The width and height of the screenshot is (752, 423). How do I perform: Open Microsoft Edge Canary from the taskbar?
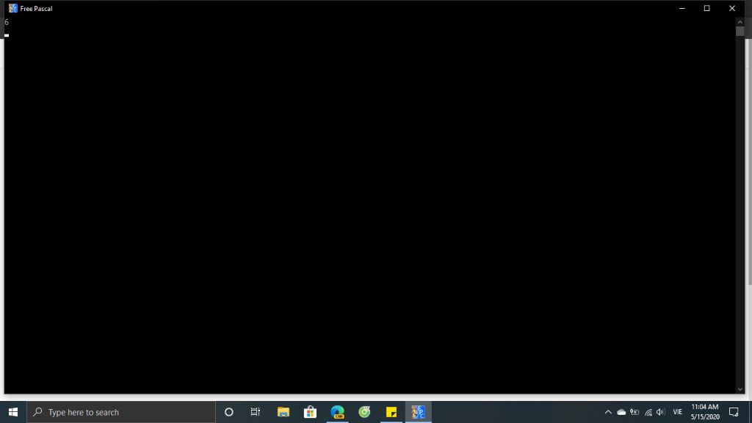(338, 412)
